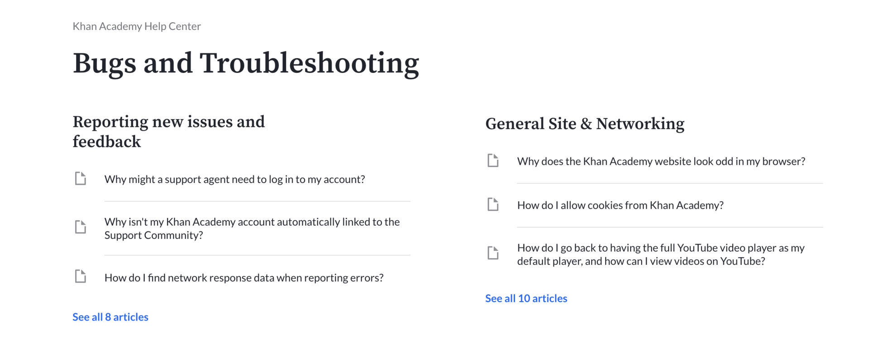Open the website looks odd in browser article
869x360 pixels.
661,161
